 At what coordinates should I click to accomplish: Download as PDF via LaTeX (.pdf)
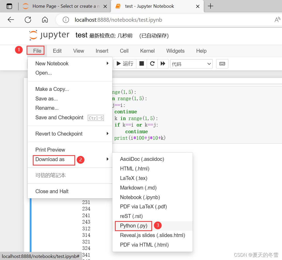[x=153, y=207]
